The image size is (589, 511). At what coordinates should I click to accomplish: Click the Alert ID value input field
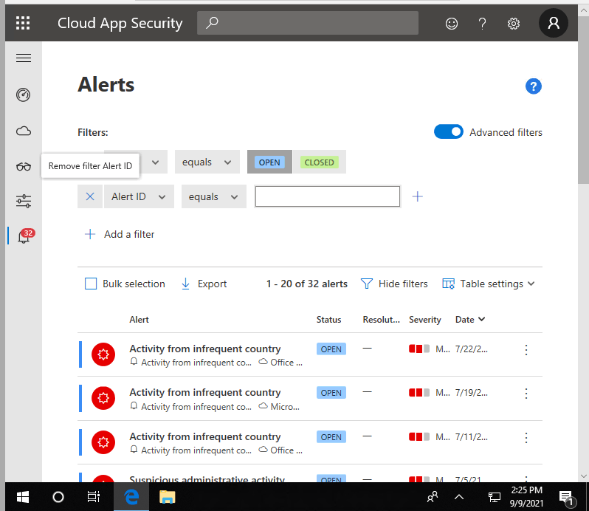(328, 196)
